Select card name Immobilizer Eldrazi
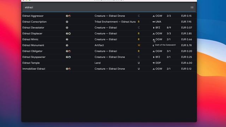The width and height of the screenshot is (226, 127). [x=34, y=69]
